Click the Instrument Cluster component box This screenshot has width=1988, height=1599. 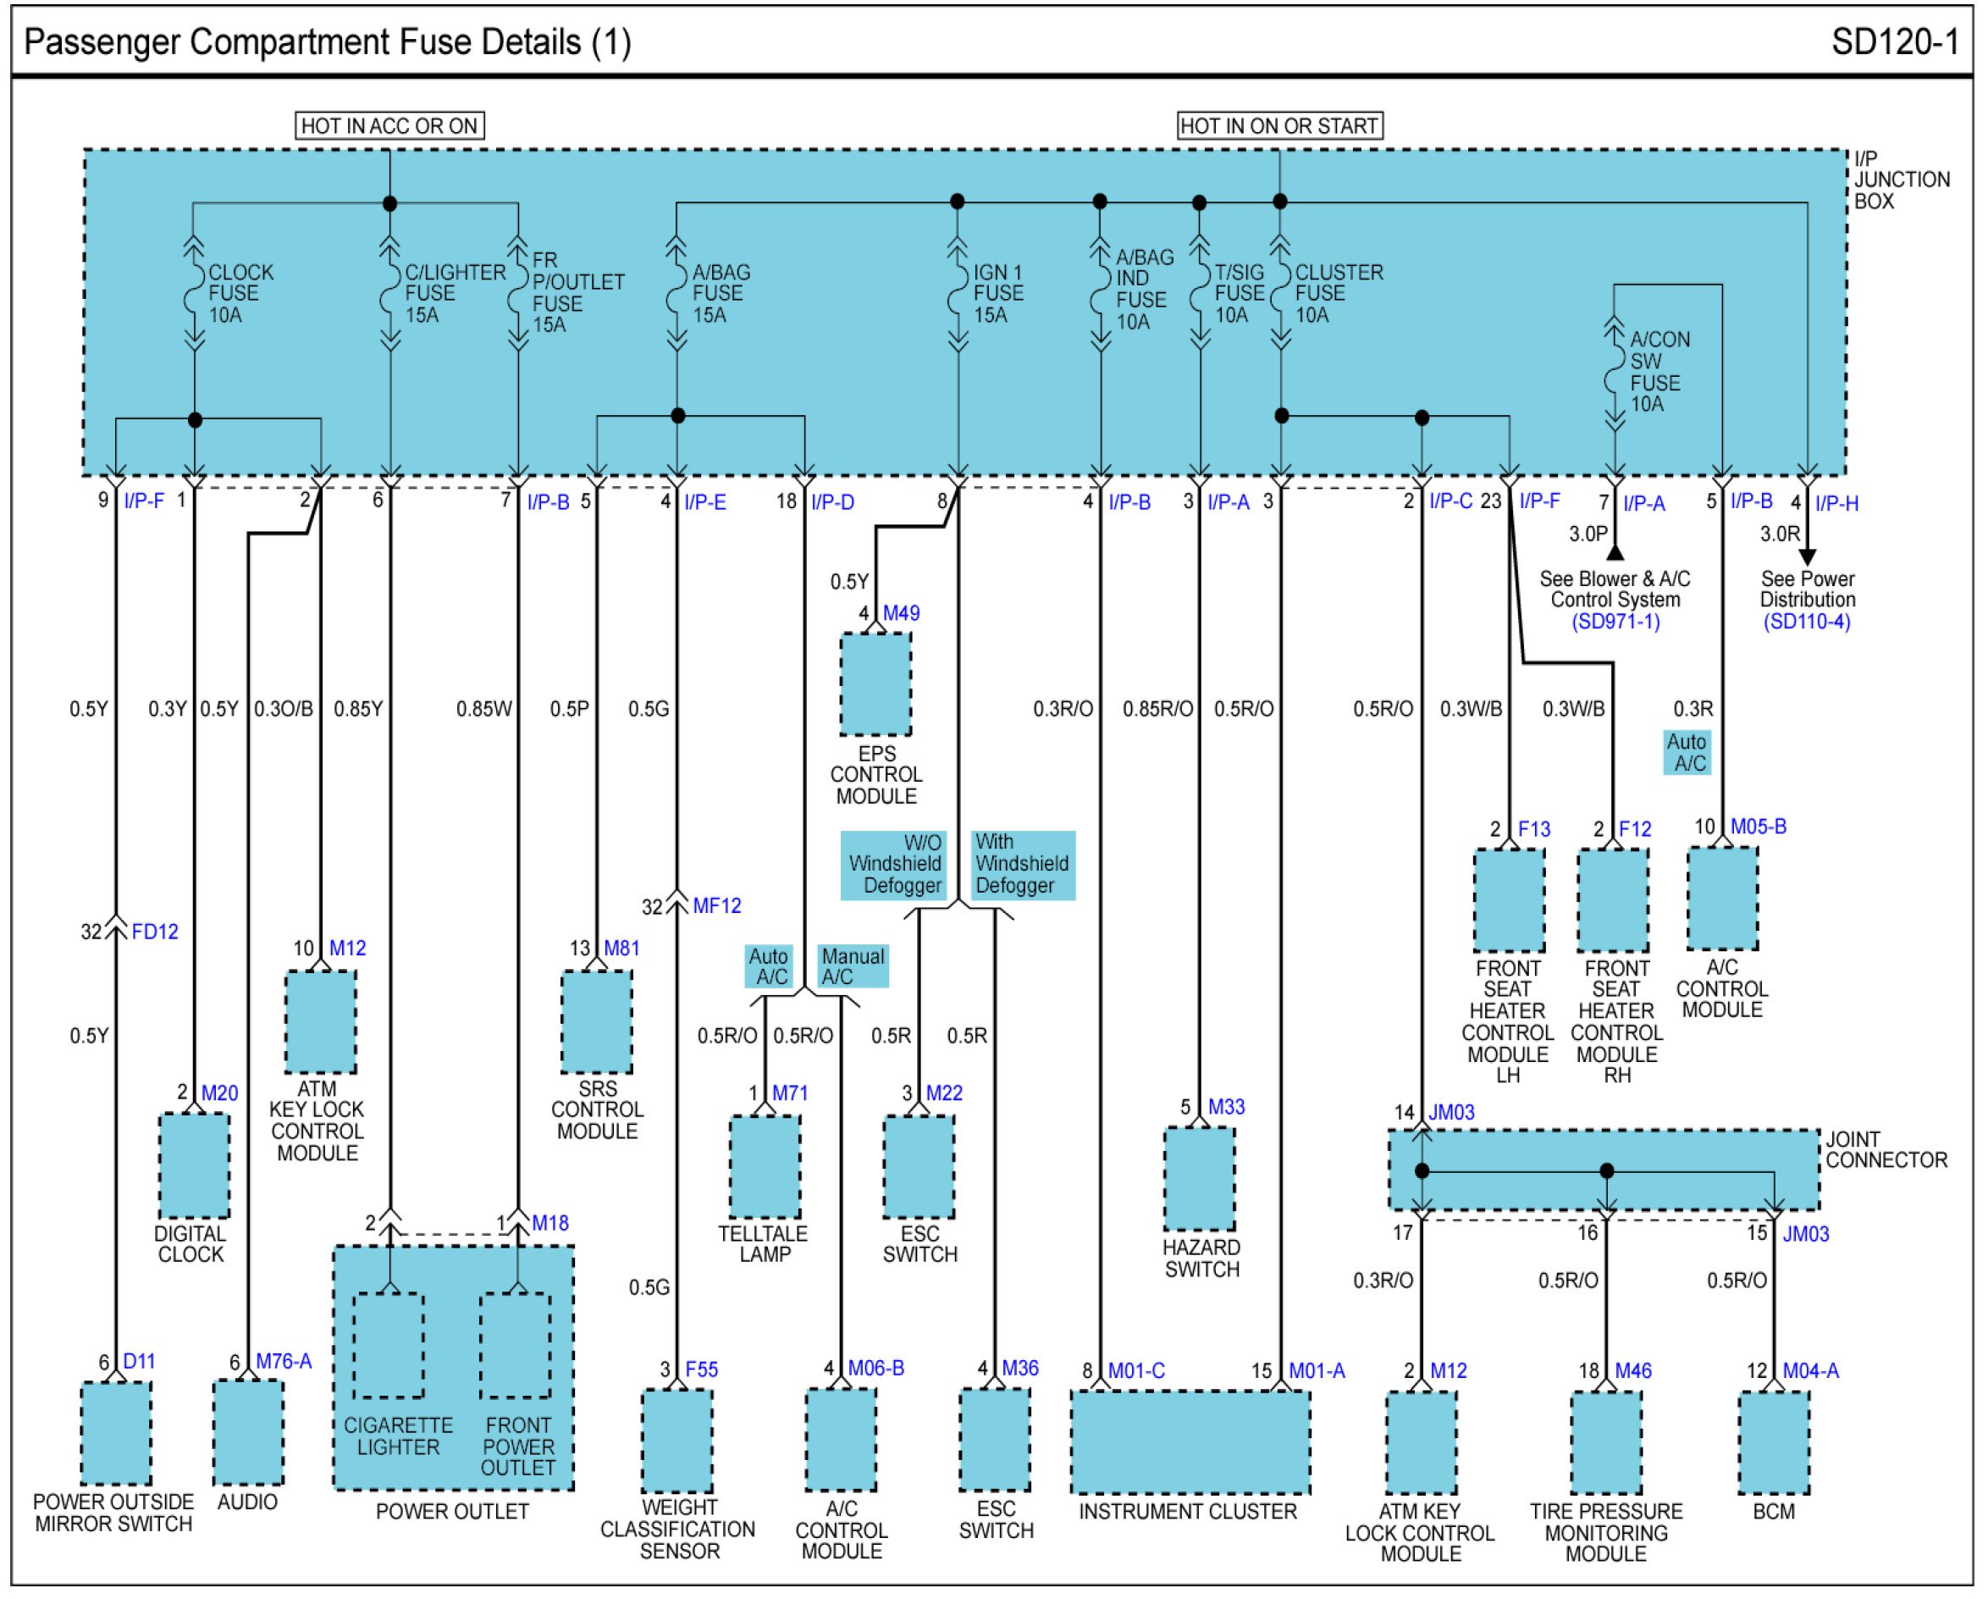(x=1190, y=1442)
